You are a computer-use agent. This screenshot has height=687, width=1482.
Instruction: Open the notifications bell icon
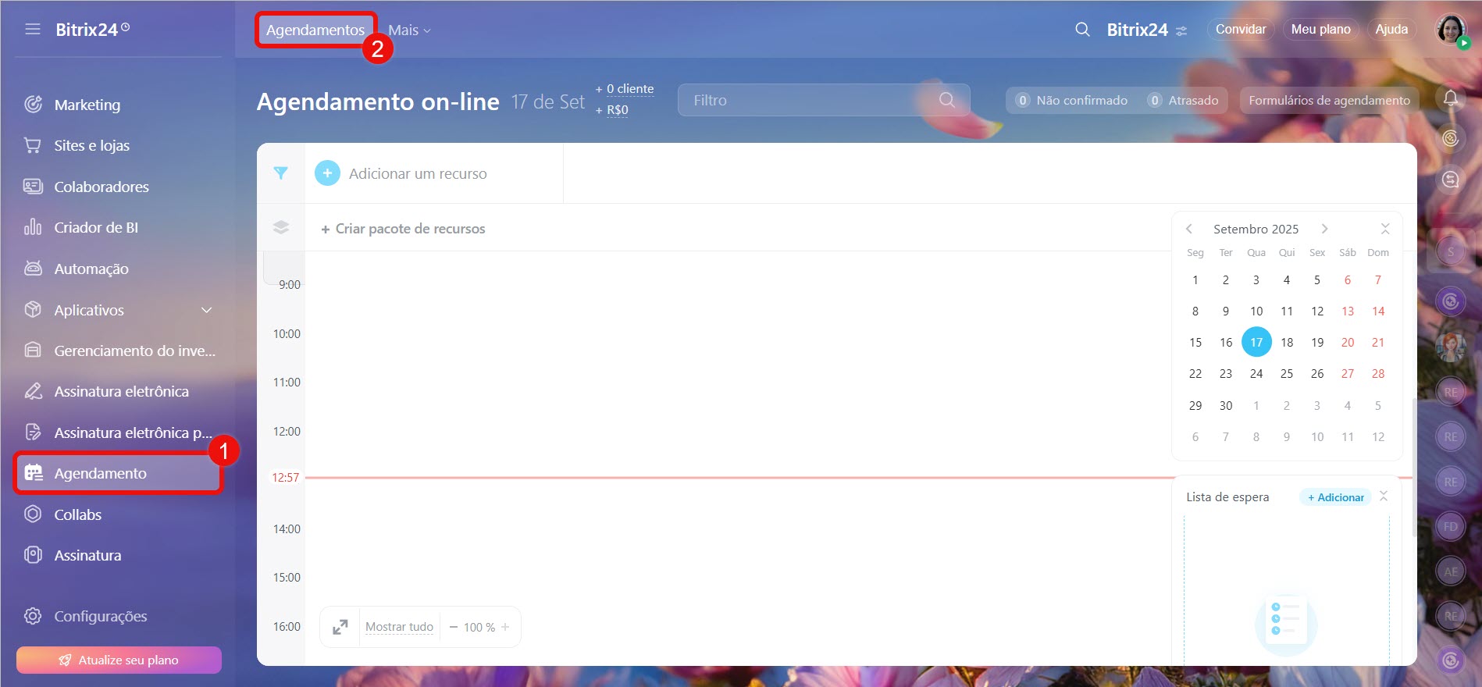pyautogui.click(x=1450, y=98)
